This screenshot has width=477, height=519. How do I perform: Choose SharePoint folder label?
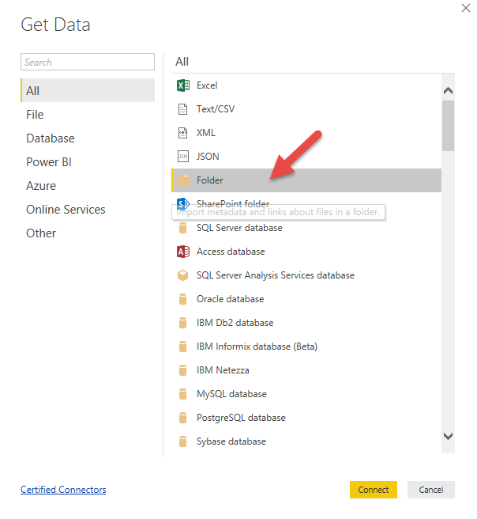tap(232, 203)
